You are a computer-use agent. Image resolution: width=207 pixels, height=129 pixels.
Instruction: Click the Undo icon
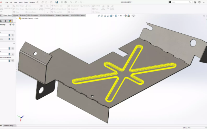pos(71,2)
